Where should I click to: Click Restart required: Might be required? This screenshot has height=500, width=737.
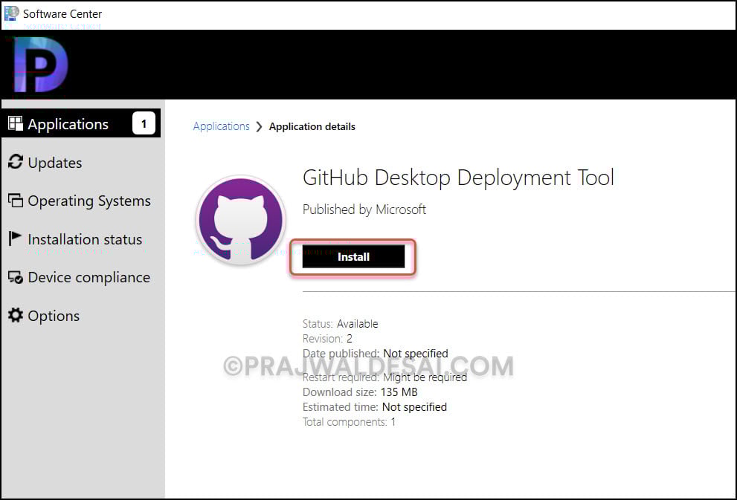click(x=385, y=377)
